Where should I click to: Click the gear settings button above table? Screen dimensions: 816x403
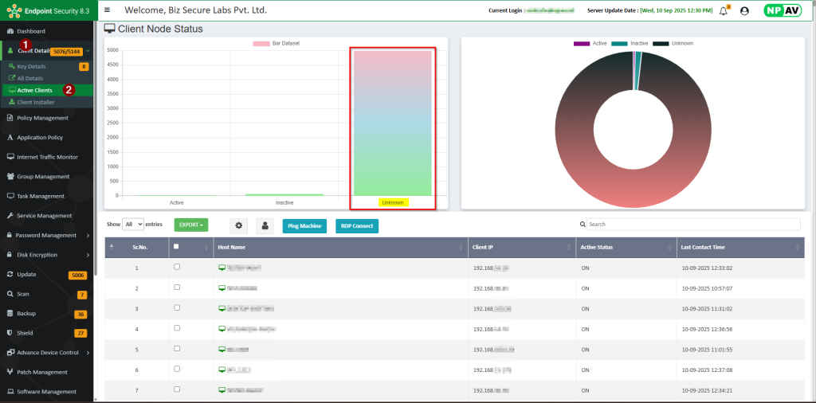239,225
